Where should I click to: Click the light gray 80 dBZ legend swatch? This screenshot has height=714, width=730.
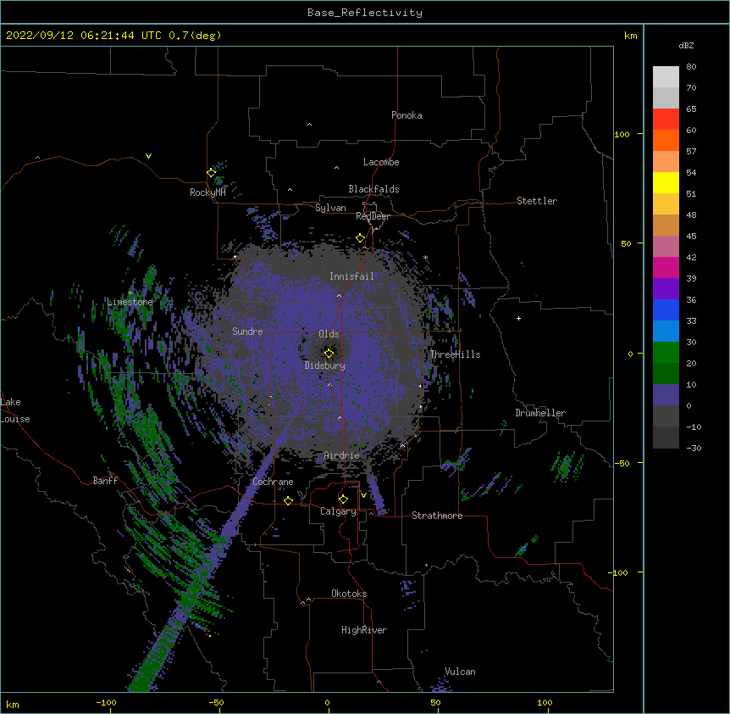point(666,76)
